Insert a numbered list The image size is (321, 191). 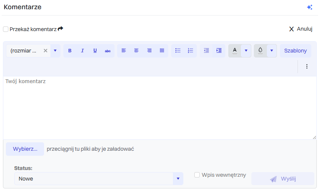coord(191,51)
